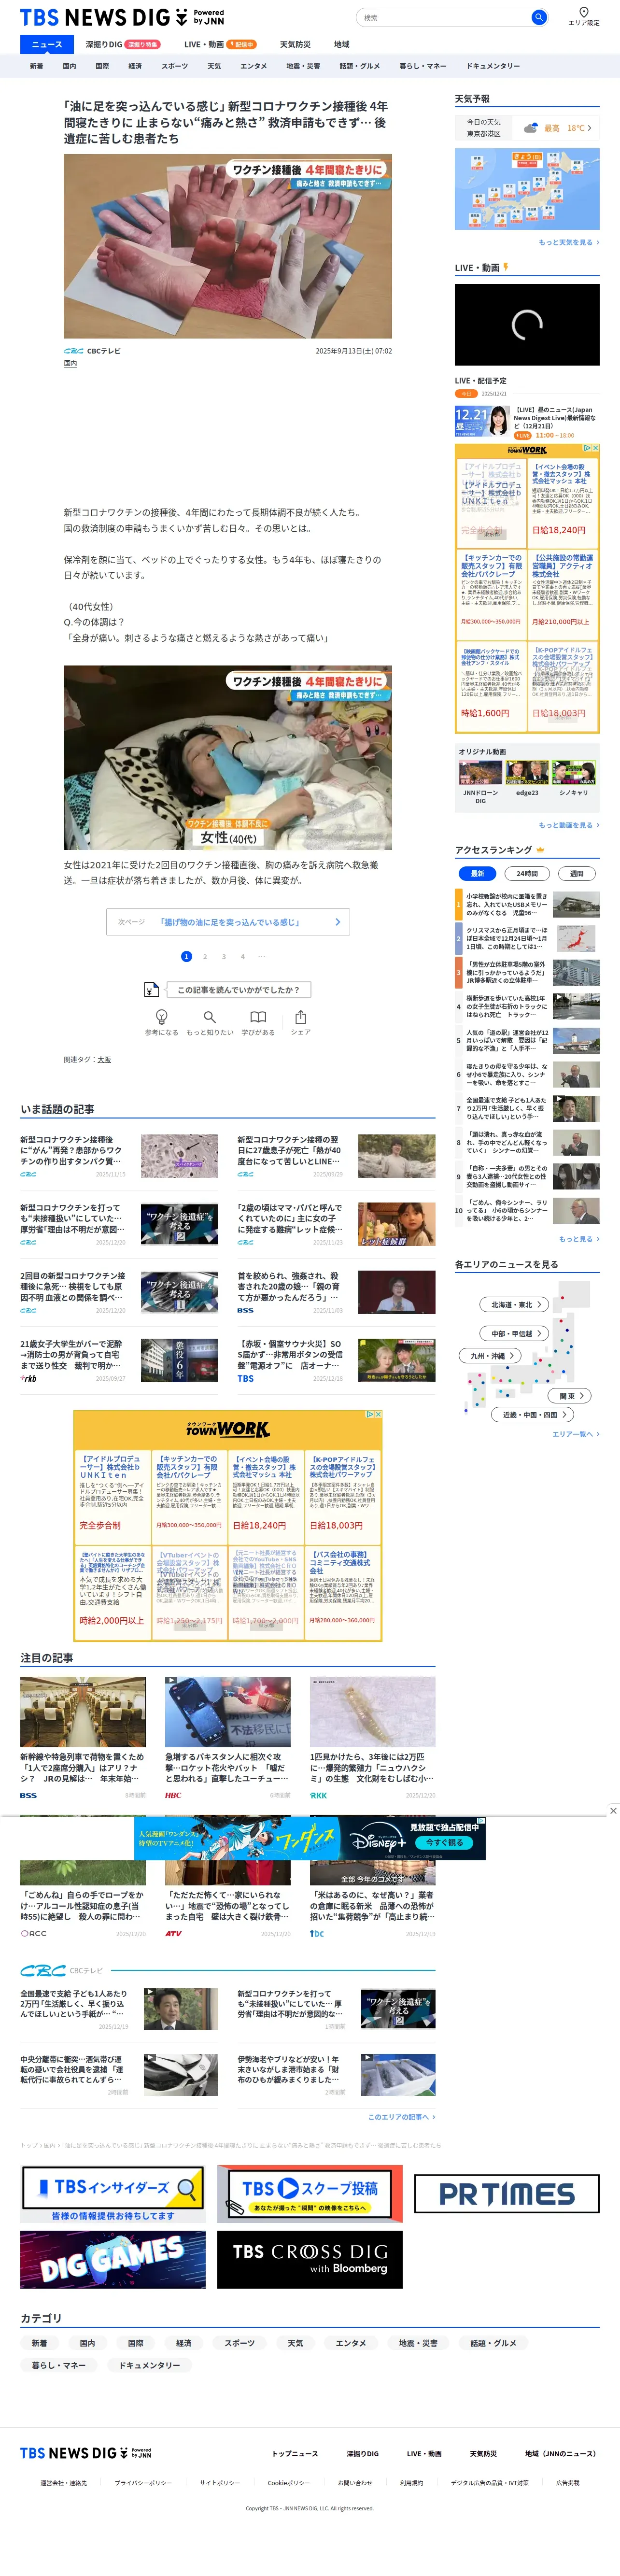
Task: Click もっと見る under access ranking
Action: (x=579, y=1239)
